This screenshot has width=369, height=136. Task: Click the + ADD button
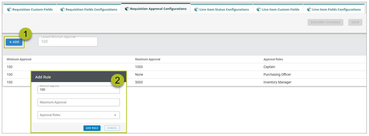coord(14,42)
